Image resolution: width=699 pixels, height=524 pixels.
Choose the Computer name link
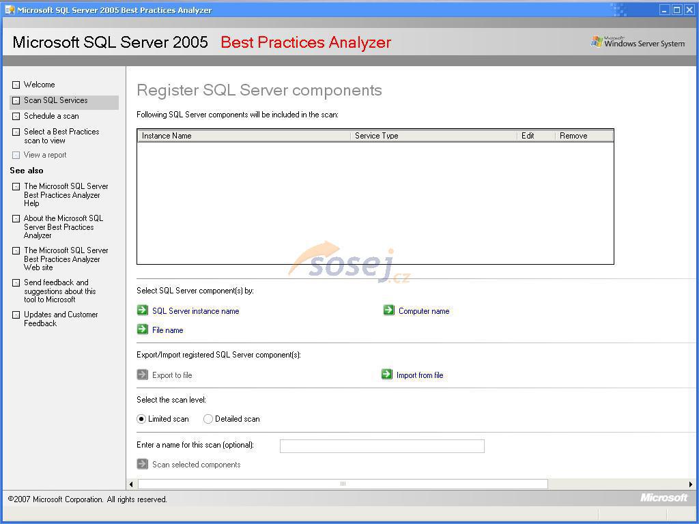(424, 311)
